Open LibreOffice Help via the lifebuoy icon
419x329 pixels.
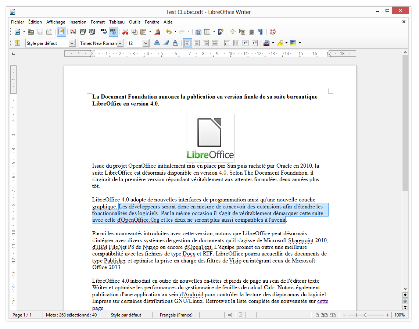tap(272, 32)
